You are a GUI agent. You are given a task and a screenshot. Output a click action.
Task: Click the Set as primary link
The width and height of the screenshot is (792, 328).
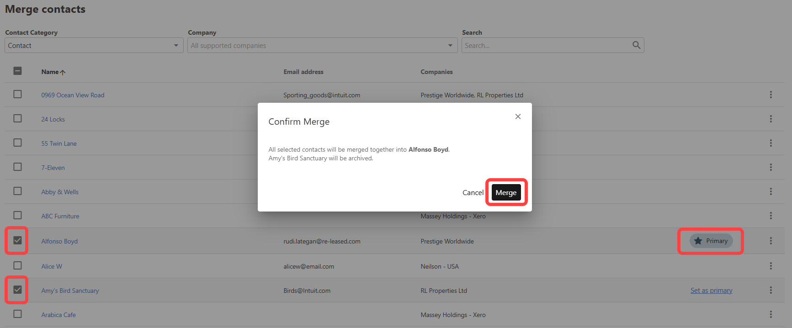[x=711, y=291]
